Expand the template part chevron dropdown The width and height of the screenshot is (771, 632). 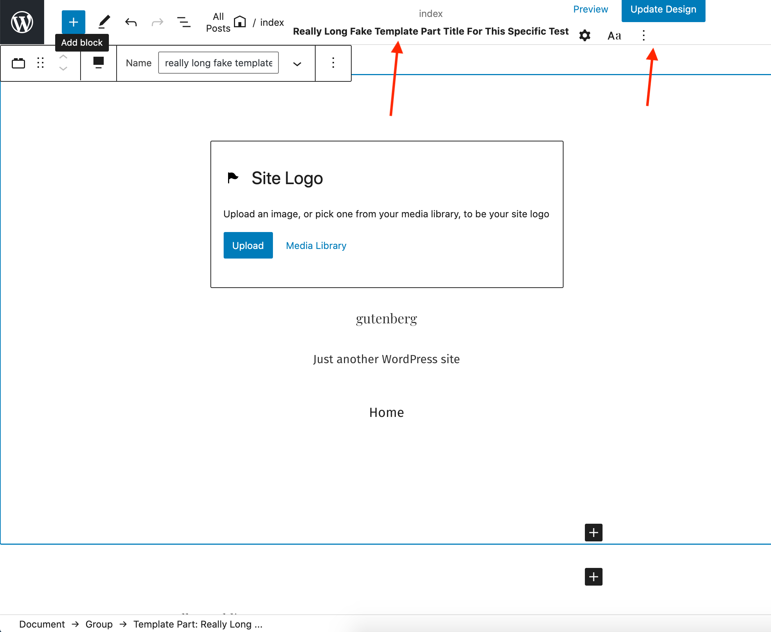pyautogui.click(x=297, y=64)
